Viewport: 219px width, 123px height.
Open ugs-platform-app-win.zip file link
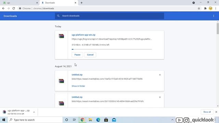[x=83, y=35]
